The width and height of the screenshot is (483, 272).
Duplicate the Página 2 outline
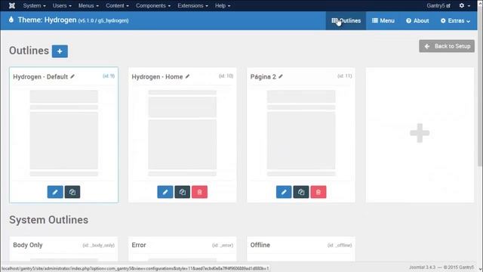pyautogui.click(x=301, y=192)
